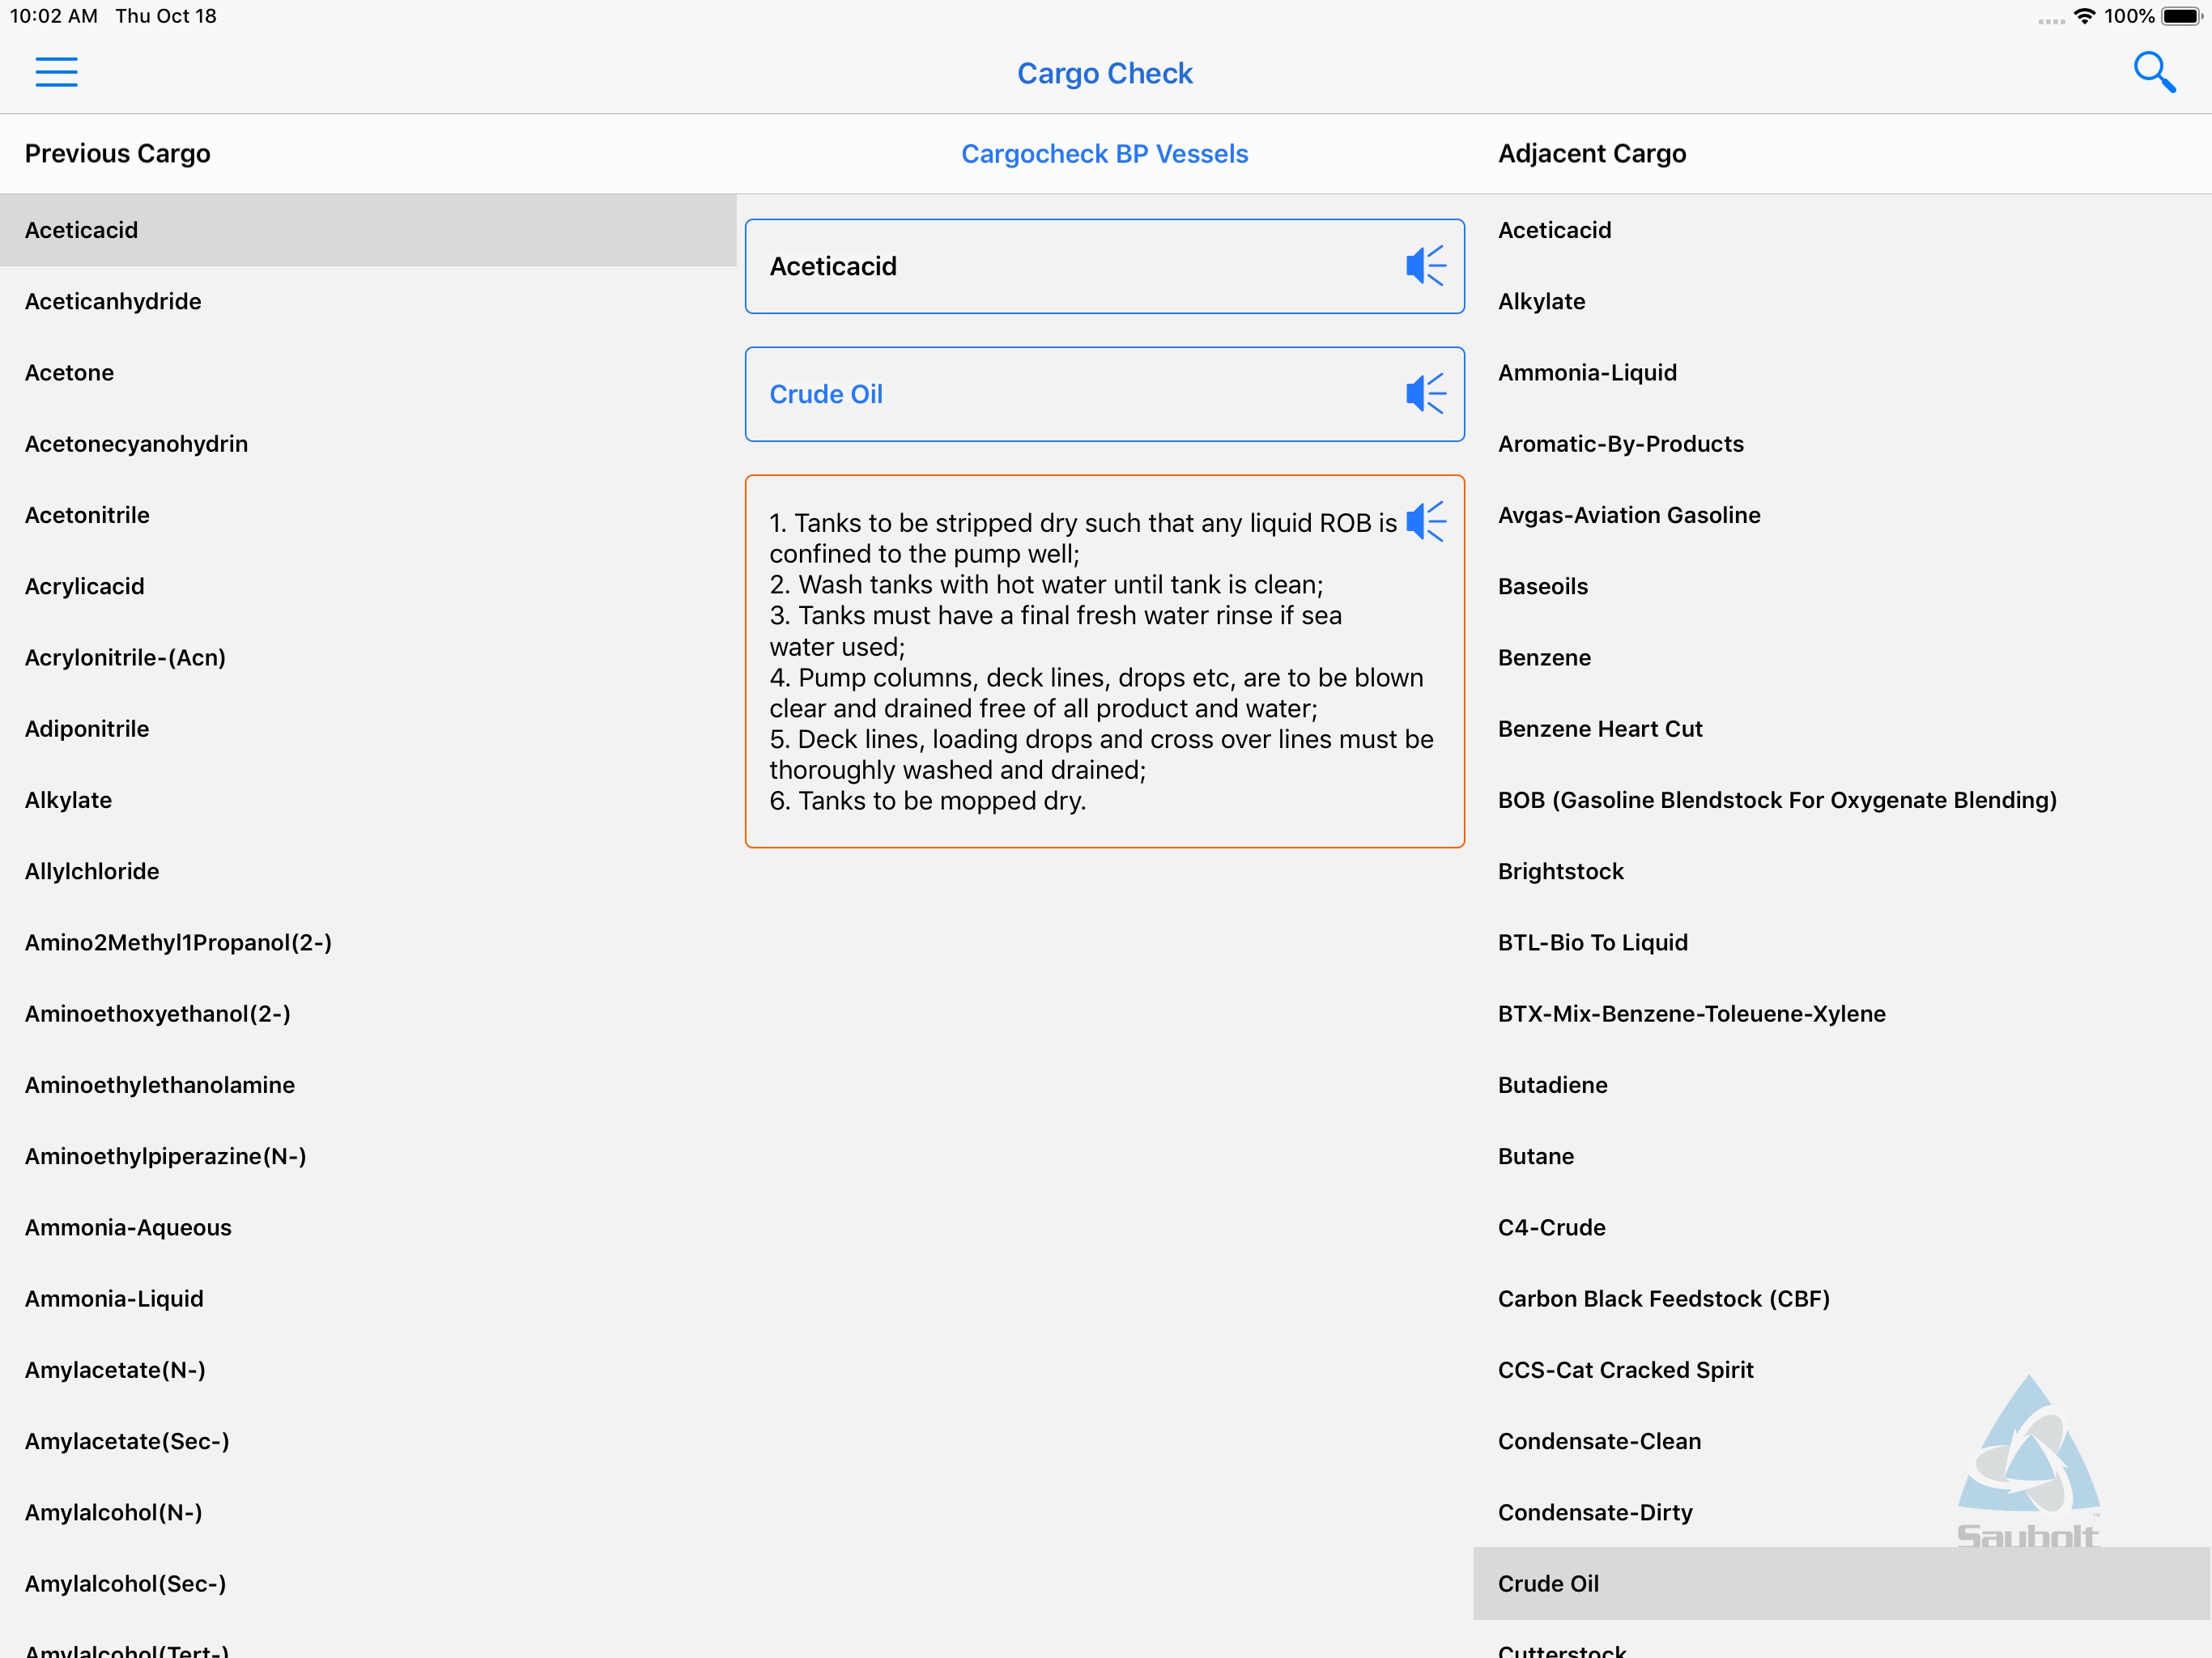The width and height of the screenshot is (2212, 1658).
Task: Select highlighted Crude Oil adjacent cargo row
Action: click(x=1842, y=1583)
